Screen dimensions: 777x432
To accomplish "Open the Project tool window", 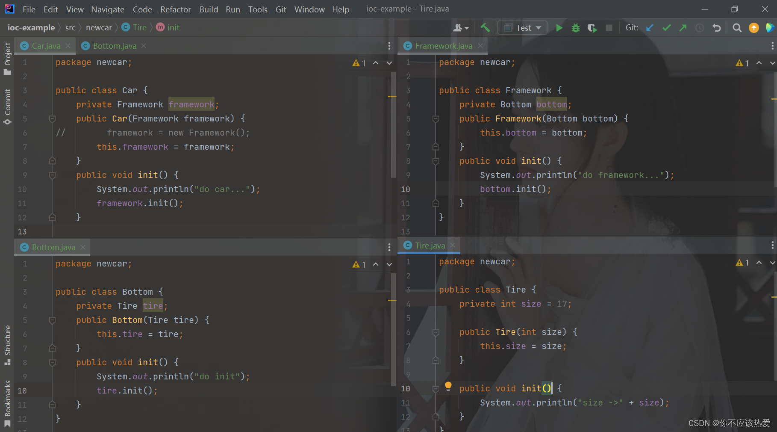I will point(7,59).
